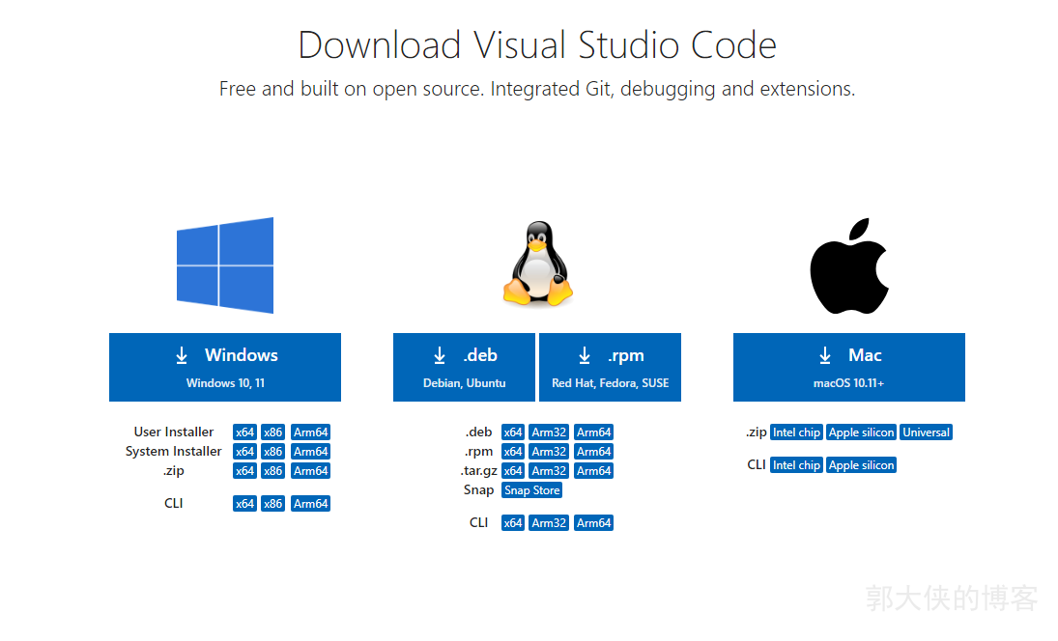The height and width of the screenshot is (641, 1058).
Task: Download the Mac macOS 10.11+ build
Action: pyautogui.click(x=849, y=368)
